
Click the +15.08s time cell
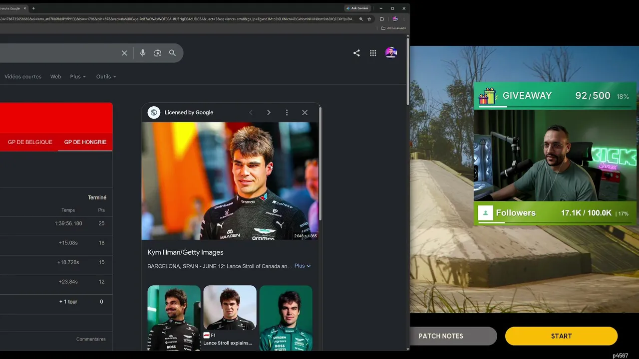[68, 243]
